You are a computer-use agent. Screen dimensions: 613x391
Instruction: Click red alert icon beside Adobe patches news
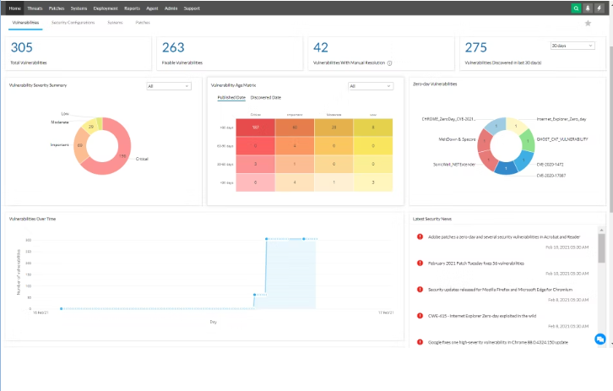click(x=420, y=237)
